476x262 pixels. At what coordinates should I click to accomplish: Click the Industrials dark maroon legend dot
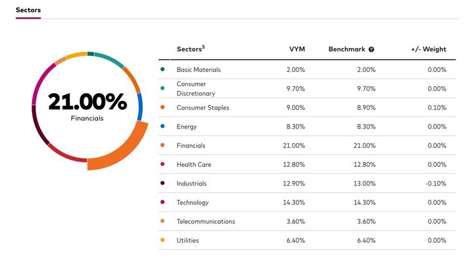(162, 184)
